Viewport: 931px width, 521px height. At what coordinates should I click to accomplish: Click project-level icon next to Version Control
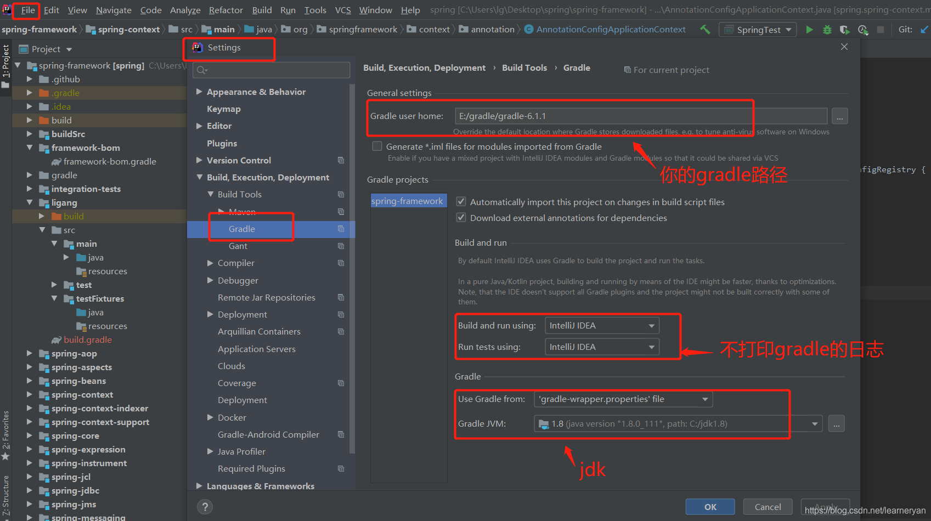click(341, 161)
